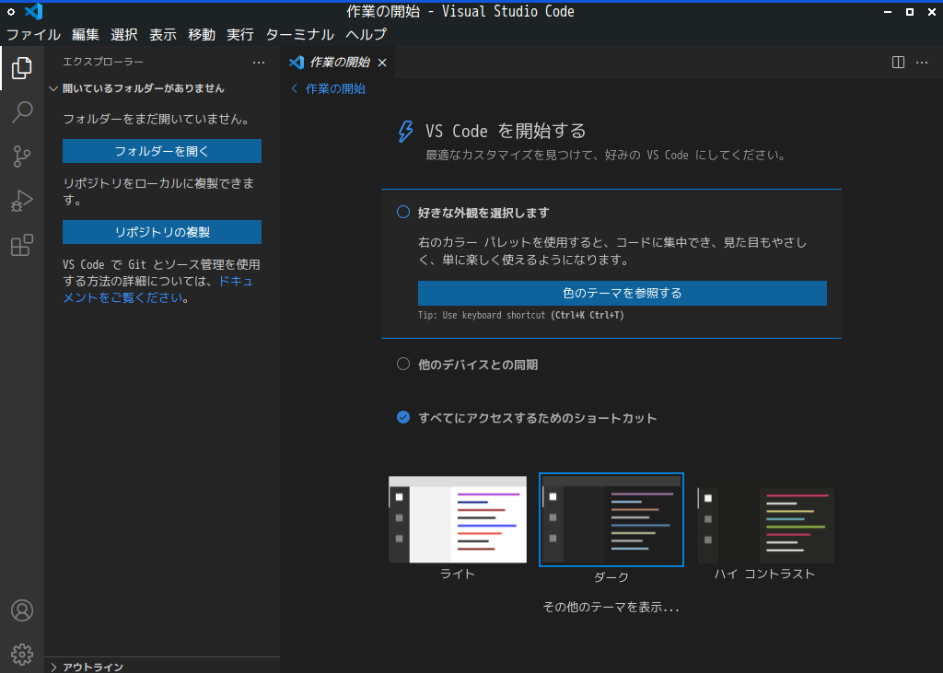Click the ダーク label under thumbnail
943x673 pixels.
click(x=611, y=577)
